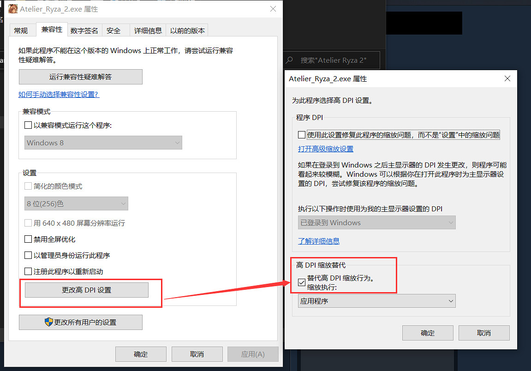Toggle 禁用全屏优化 checkbox
This screenshot has height=371, width=531.
click(x=28, y=239)
